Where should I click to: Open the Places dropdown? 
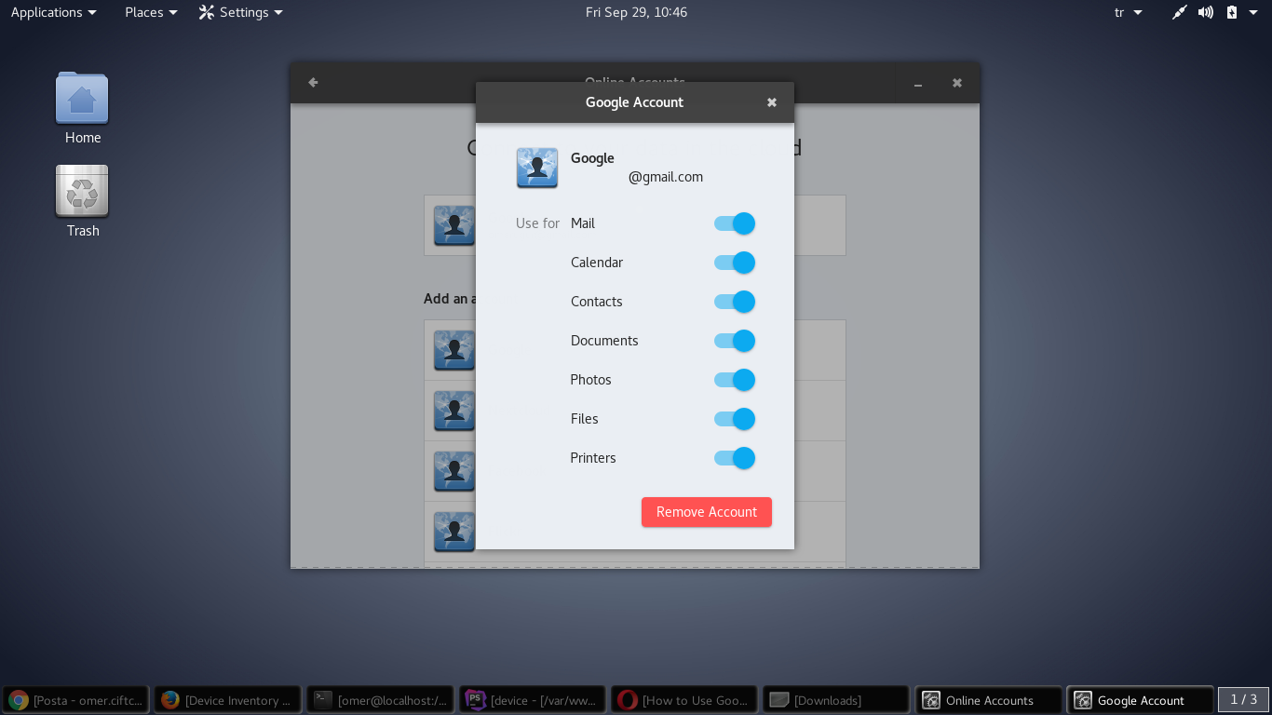point(151,12)
